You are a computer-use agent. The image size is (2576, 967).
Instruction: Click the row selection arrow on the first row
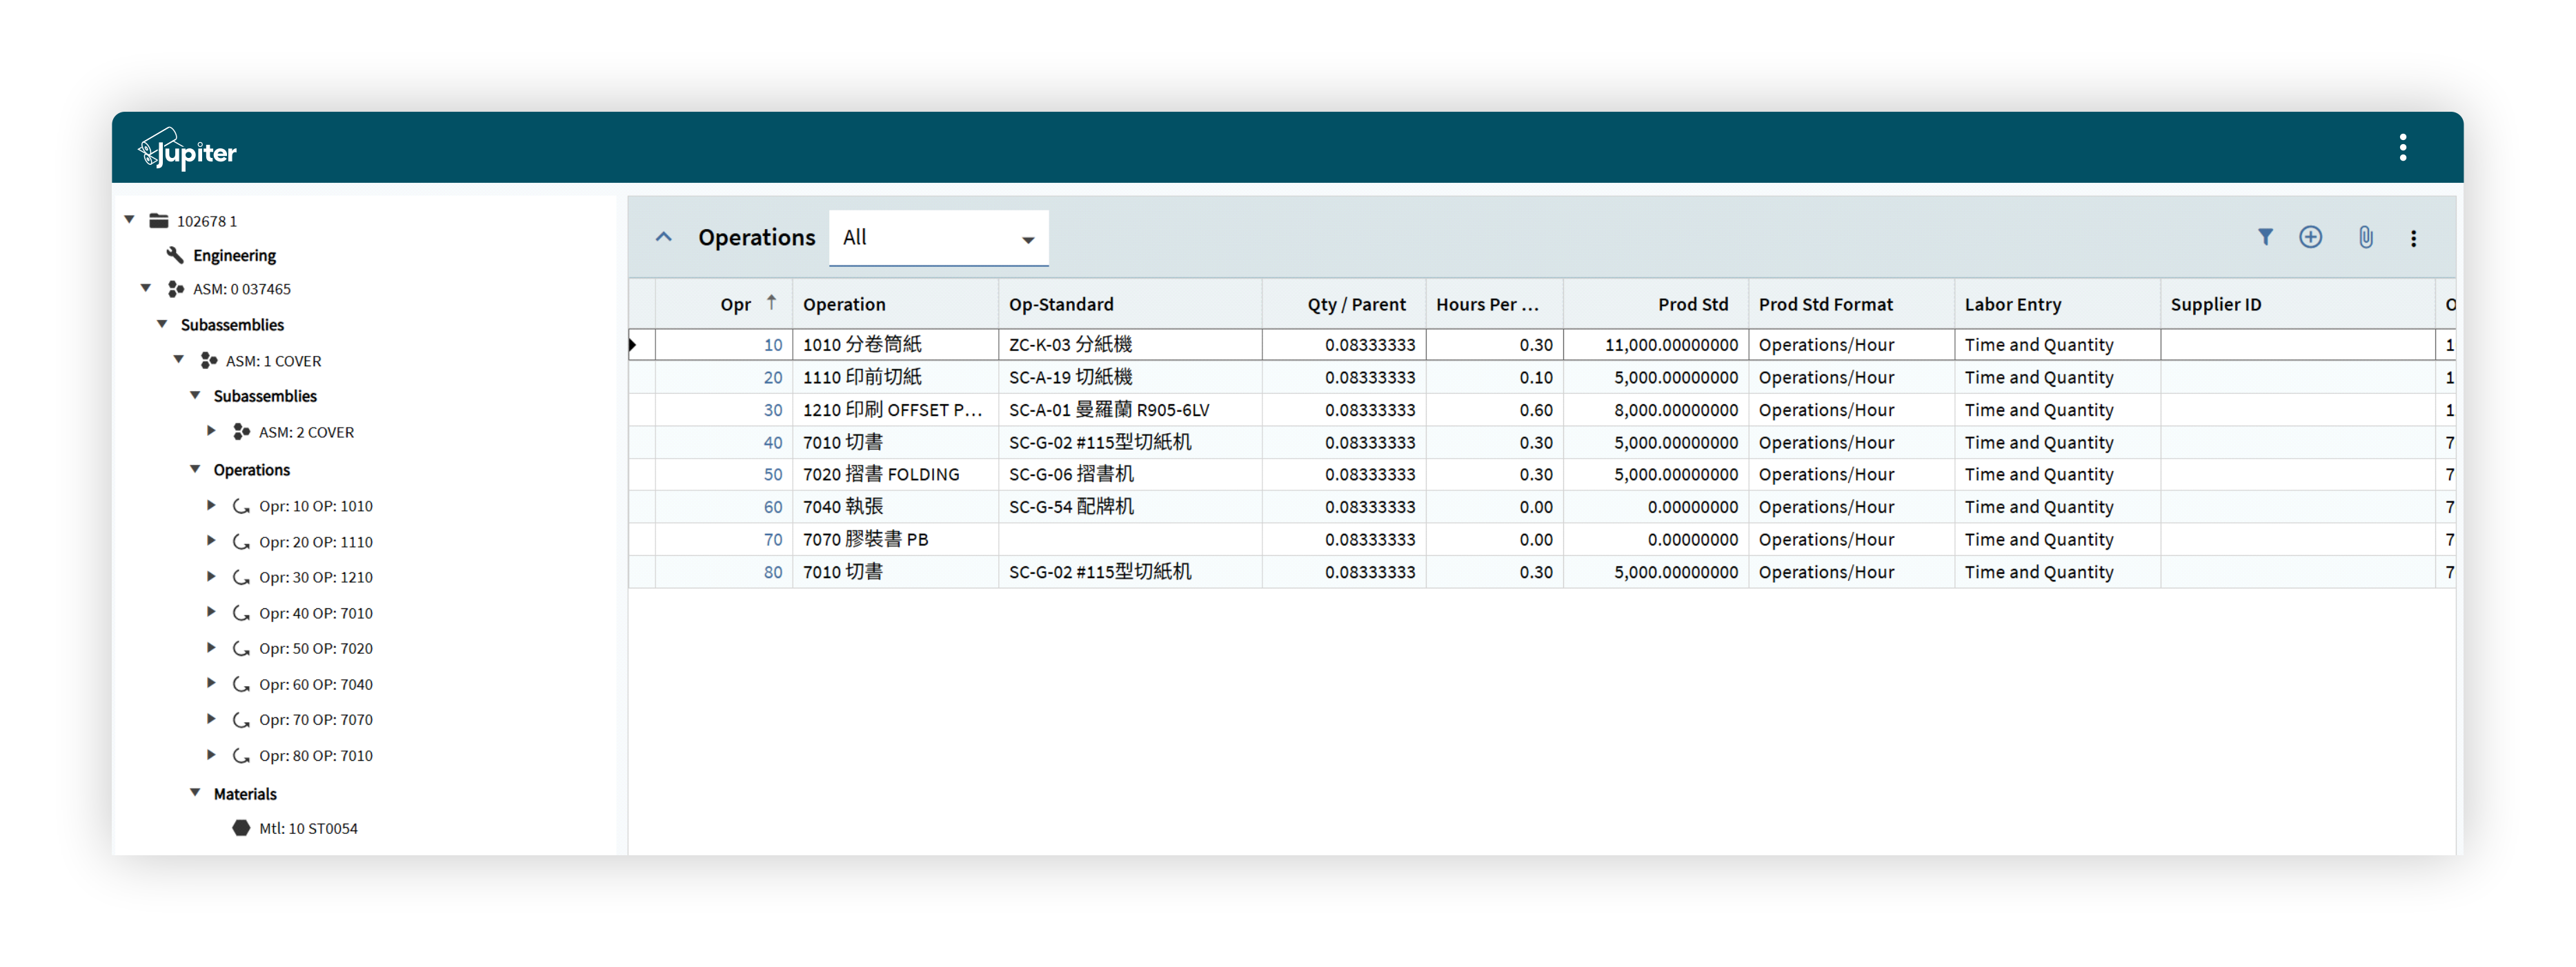635,344
